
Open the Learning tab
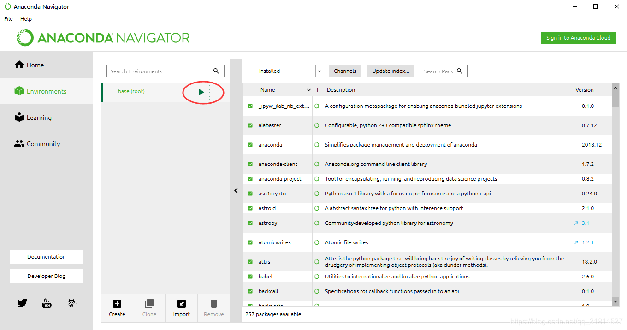point(47,118)
